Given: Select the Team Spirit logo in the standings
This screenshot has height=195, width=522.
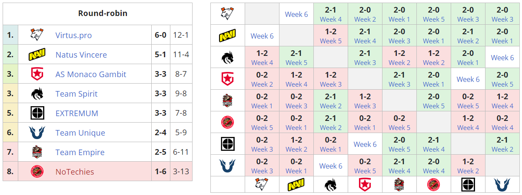Looking at the screenshot, I should point(37,94).
